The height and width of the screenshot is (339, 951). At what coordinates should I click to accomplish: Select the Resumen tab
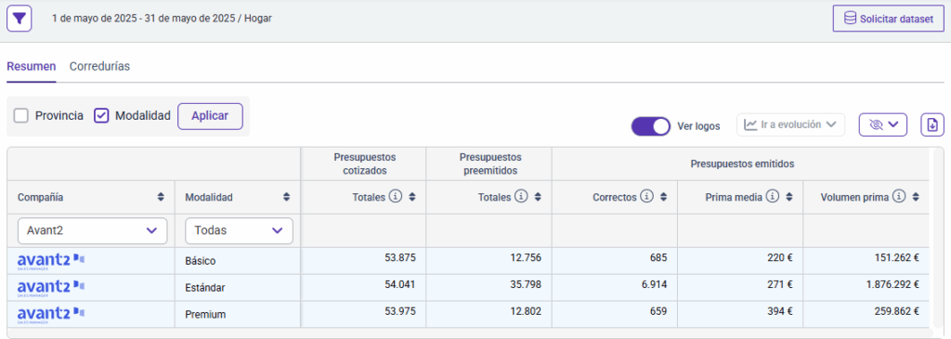(x=32, y=67)
